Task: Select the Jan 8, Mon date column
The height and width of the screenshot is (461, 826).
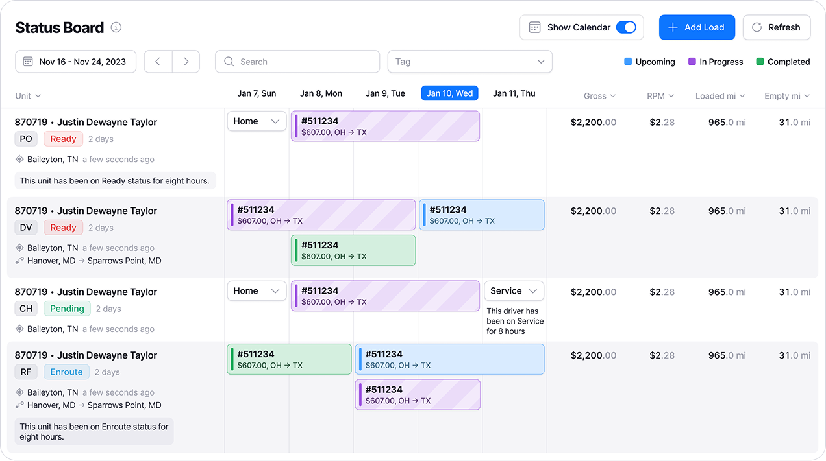Action: pyautogui.click(x=321, y=93)
